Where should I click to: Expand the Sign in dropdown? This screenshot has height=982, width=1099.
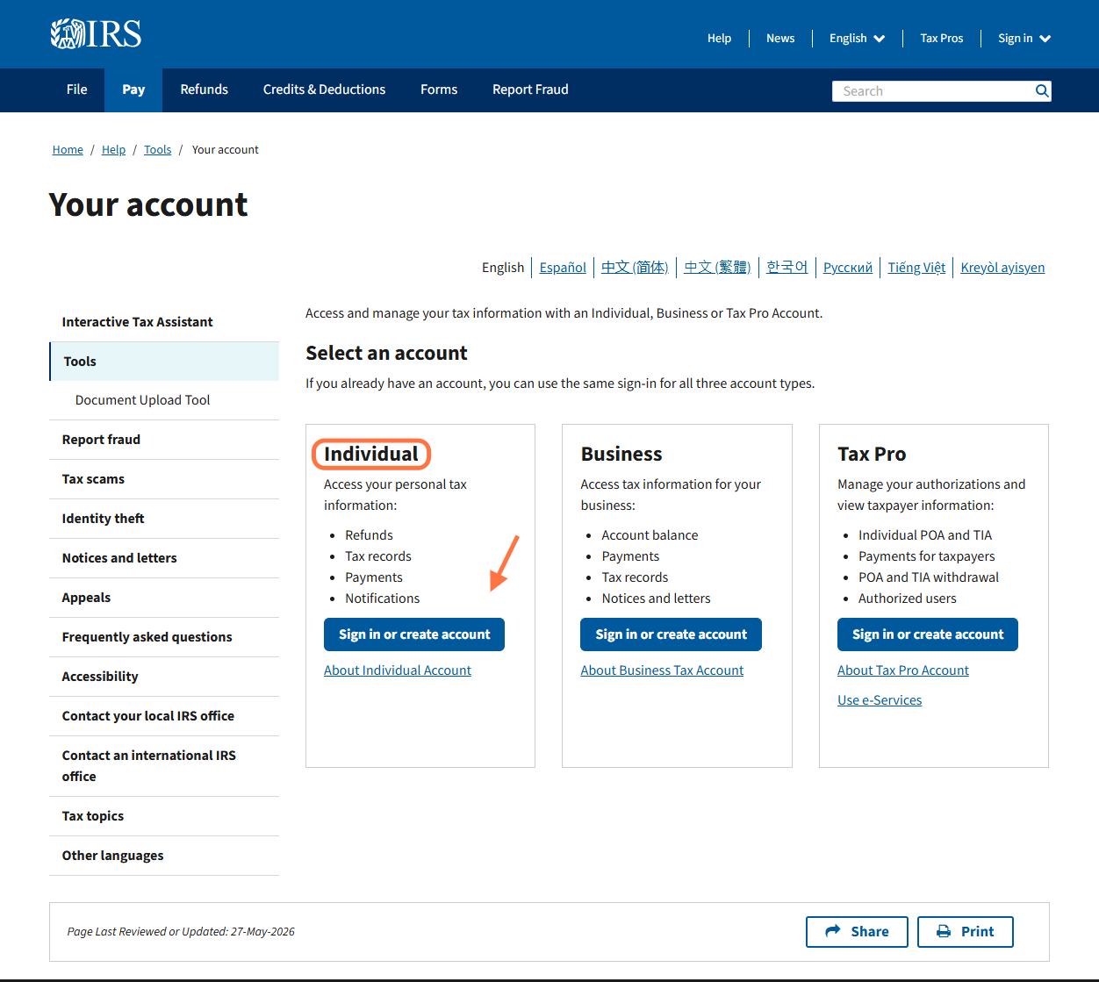[1024, 38]
